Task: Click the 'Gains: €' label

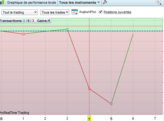Action: click(x=44, y=21)
